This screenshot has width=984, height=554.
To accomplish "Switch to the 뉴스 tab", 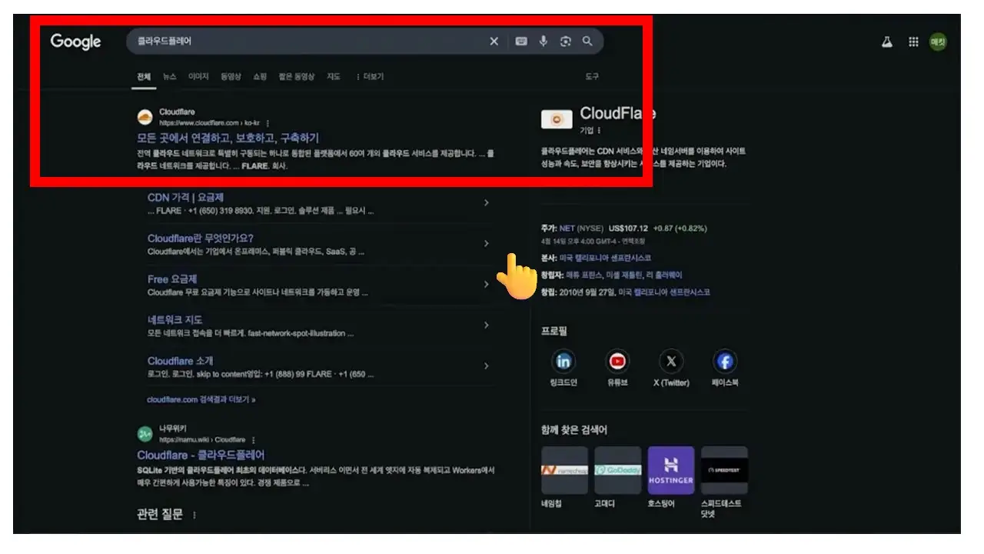I will pos(169,77).
